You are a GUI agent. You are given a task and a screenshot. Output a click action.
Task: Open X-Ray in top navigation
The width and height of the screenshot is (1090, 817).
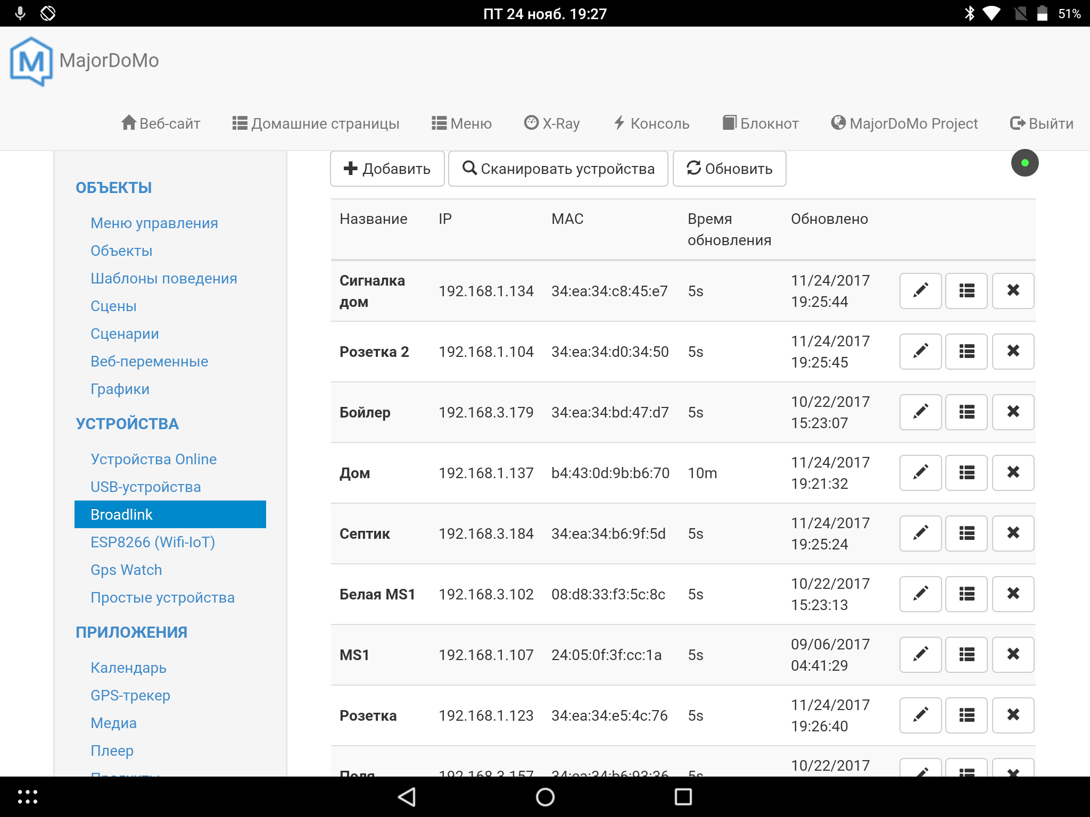pos(552,123)
